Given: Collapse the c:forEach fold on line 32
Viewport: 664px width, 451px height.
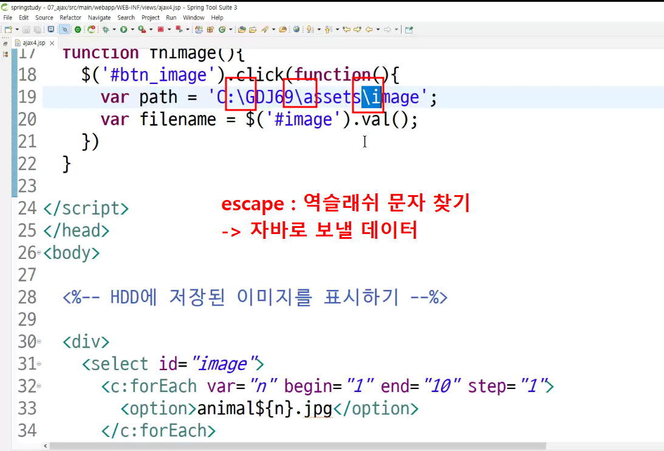Looking at the screenshot, I should 39,385.
